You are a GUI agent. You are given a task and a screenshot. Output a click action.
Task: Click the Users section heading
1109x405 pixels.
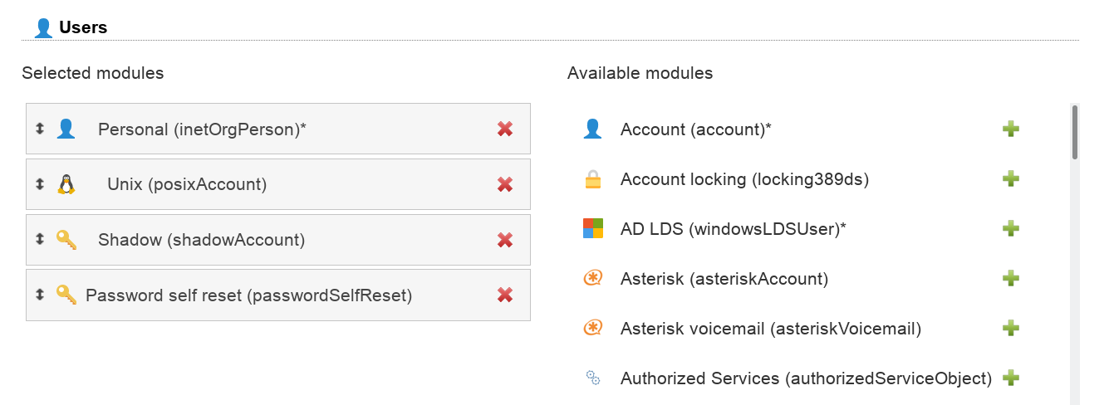(x=83, y=27)
